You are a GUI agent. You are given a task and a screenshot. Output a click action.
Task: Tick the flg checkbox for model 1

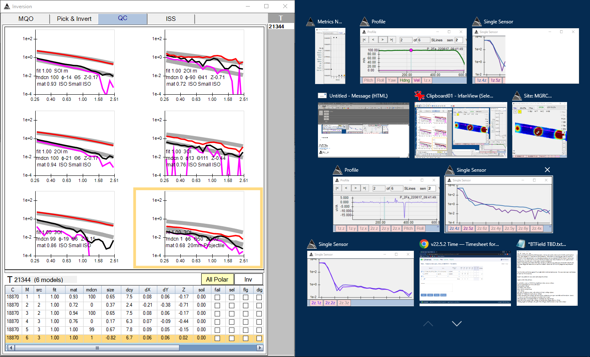(245, 297)
